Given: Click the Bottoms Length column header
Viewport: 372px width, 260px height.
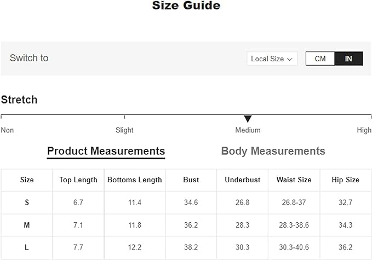Looking at the screenshot, I should (x=135, y=180).
